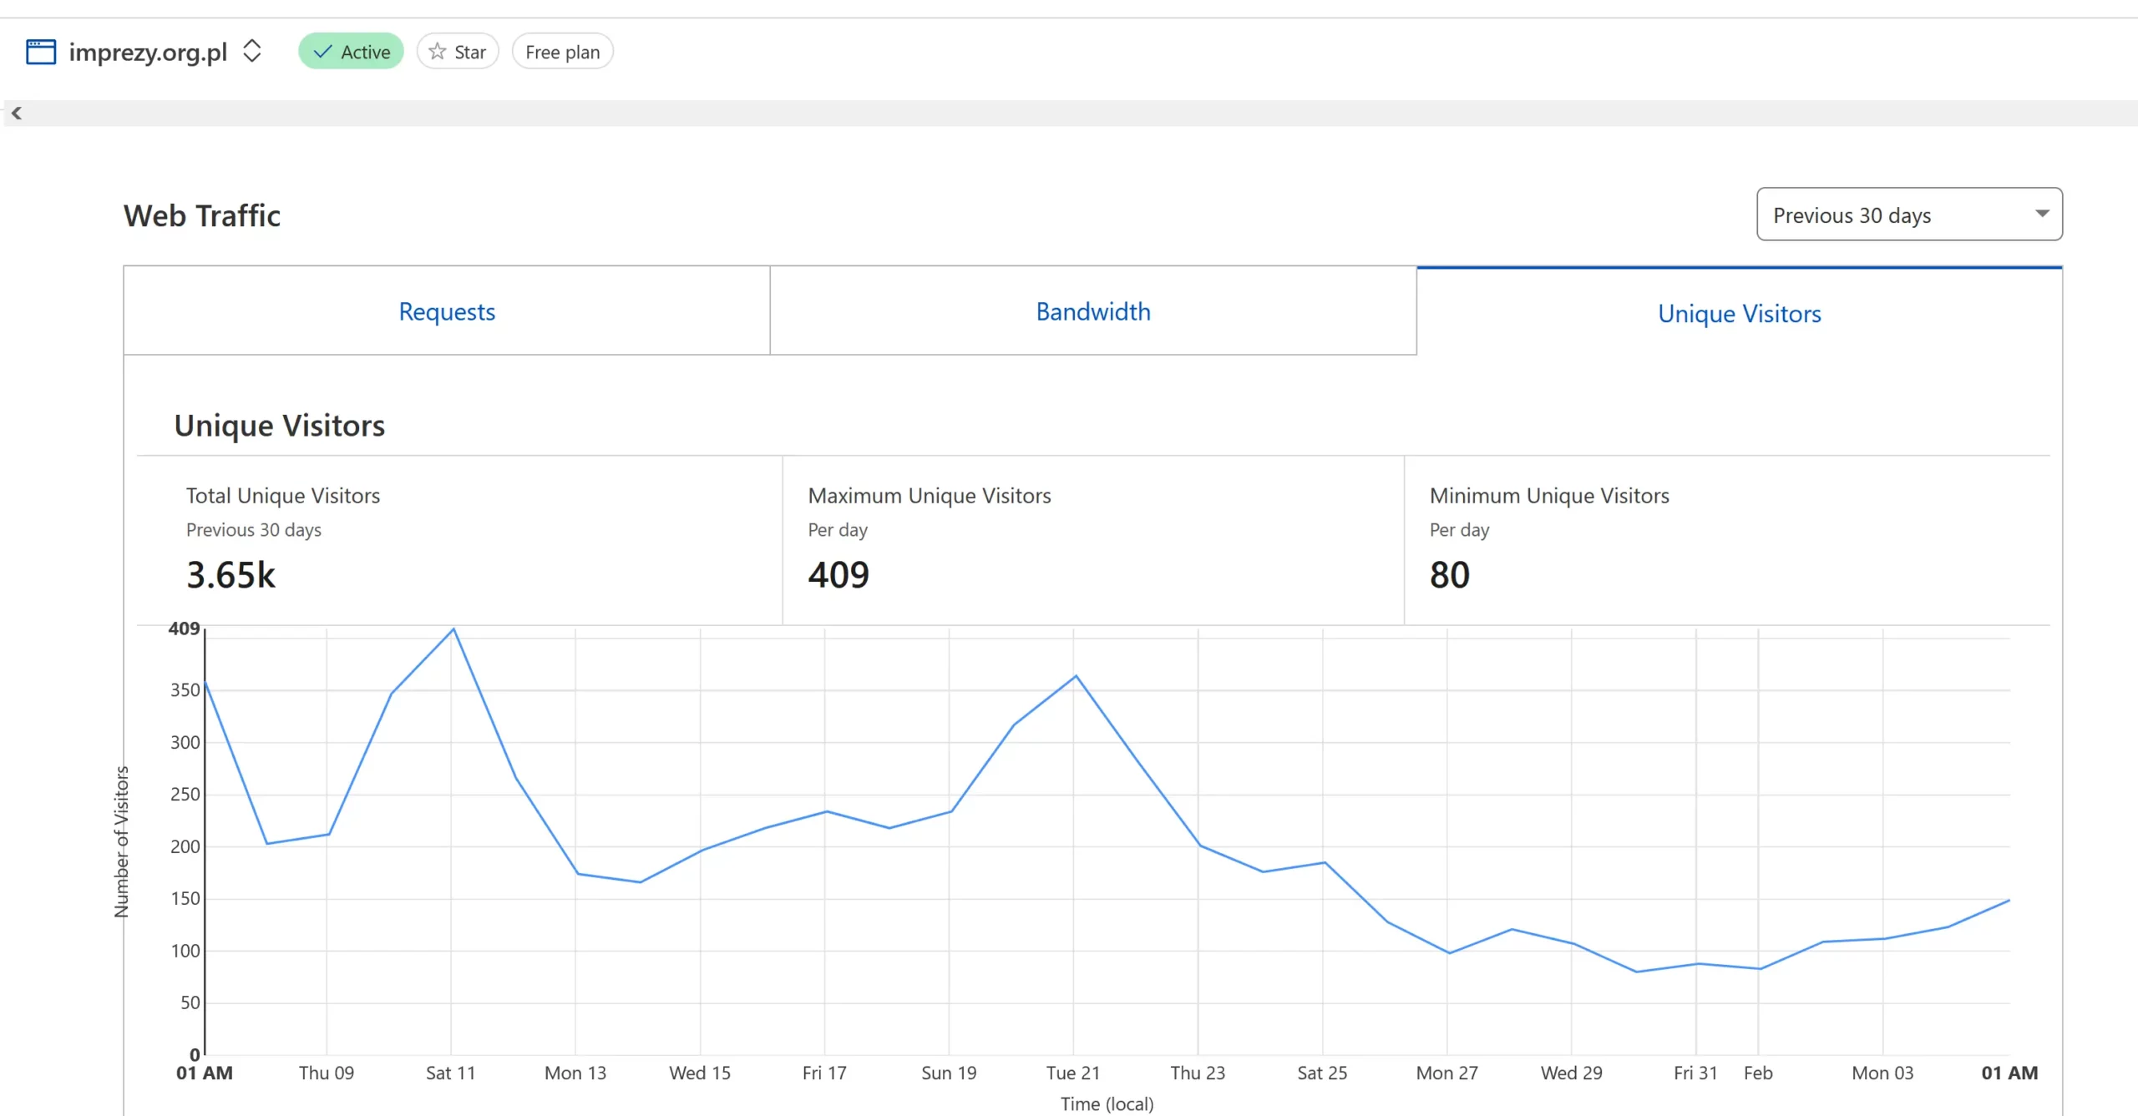The image size is (2138, 1116).
Task: Click the Total Unique Visitors 3.65k value
Action: (x=231, y=575)
